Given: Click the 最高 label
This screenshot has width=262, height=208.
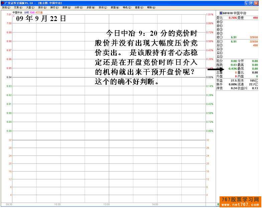Looking at the screenshot, I should (241, 65).
